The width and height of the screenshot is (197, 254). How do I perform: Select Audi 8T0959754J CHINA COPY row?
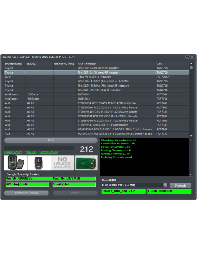(x=97, y=125)
